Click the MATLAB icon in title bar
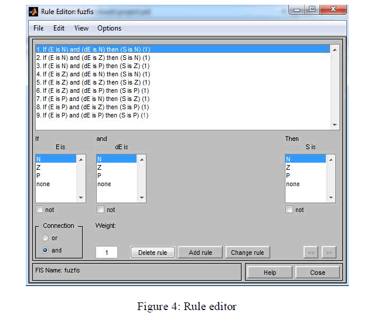Screen dimensions: 381x313 [34, 12]
